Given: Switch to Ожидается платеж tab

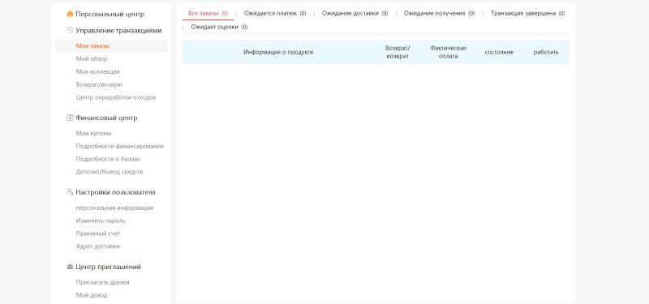Looking at the screenshot, I should pyautogui.click(x=275, y=13).
